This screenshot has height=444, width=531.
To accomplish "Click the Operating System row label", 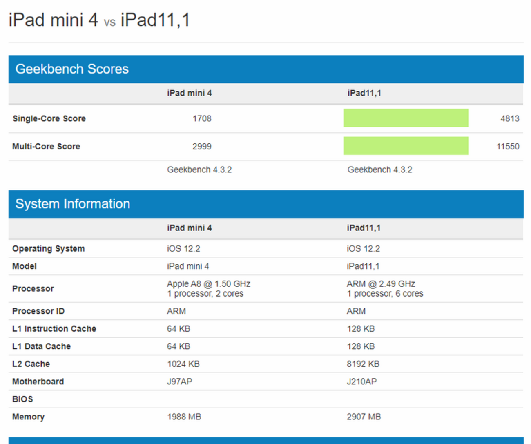I will pos(48,248).
